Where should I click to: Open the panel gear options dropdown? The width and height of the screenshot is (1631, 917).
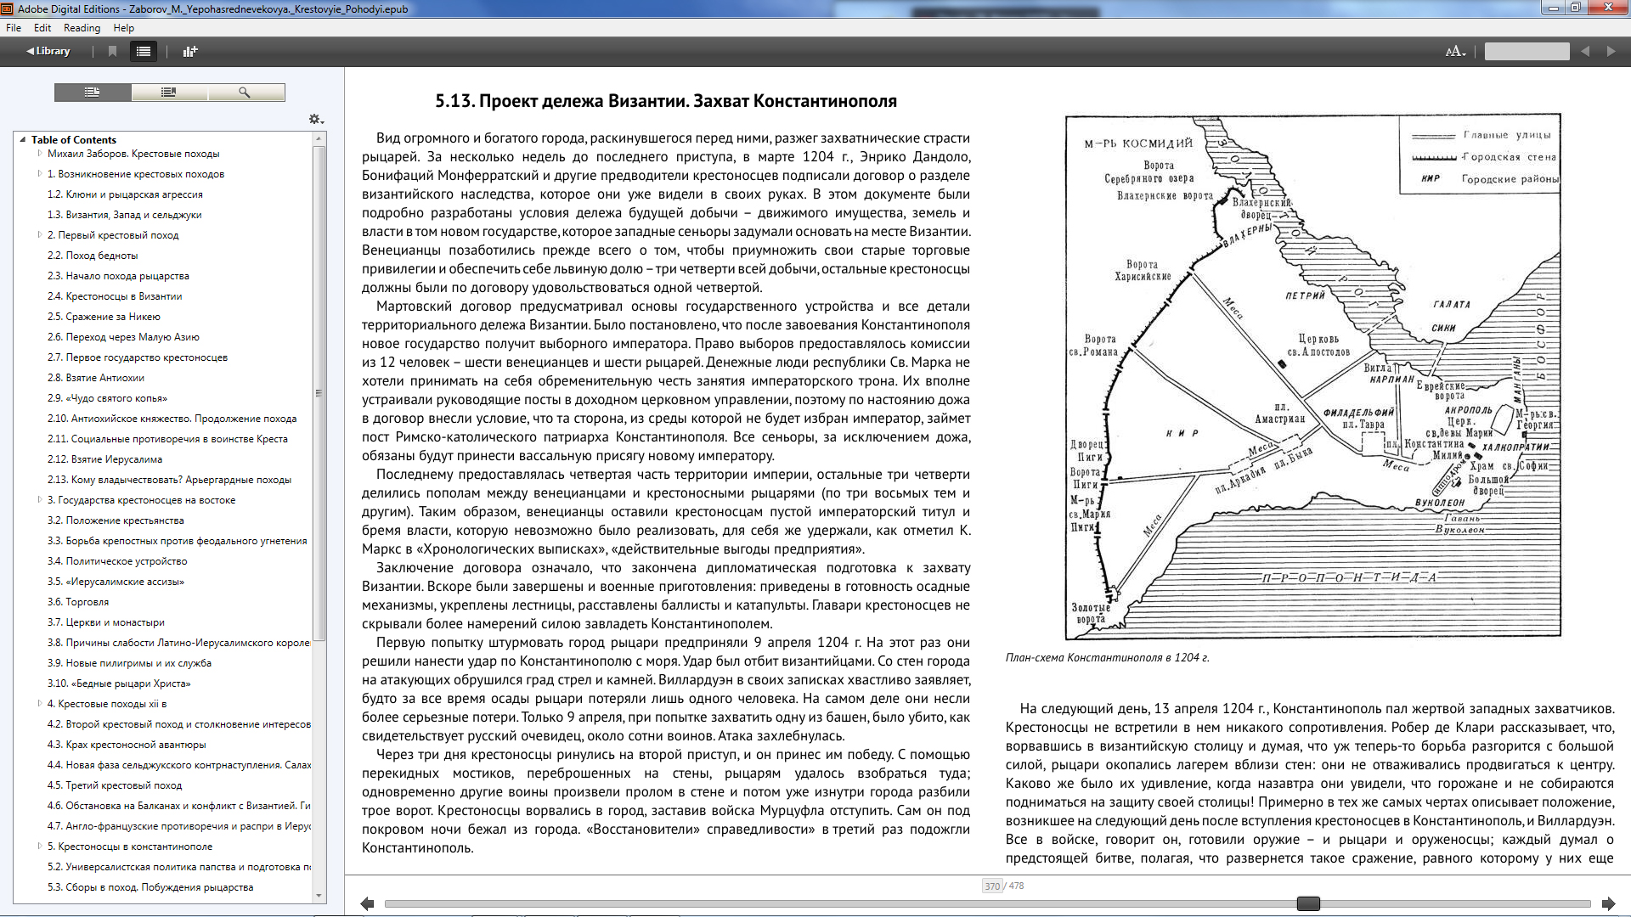pyautogui.click(x=316, y=120)
